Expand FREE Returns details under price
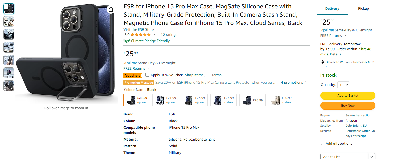Screen dimensions: 411x159 click(x=136, y=68)
